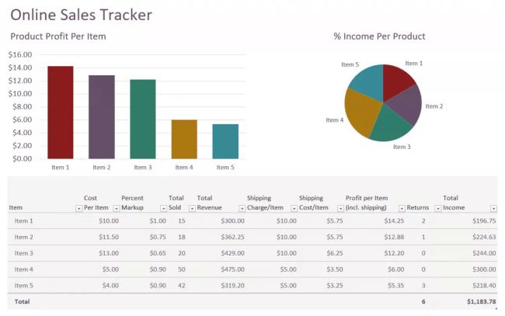Click the orange Item 4 pie slice
The width and height of the screenshot is (505, 316).
(x=359, y=113)
